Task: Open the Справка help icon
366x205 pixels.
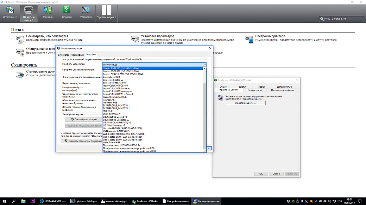Action: coord(67,12)
